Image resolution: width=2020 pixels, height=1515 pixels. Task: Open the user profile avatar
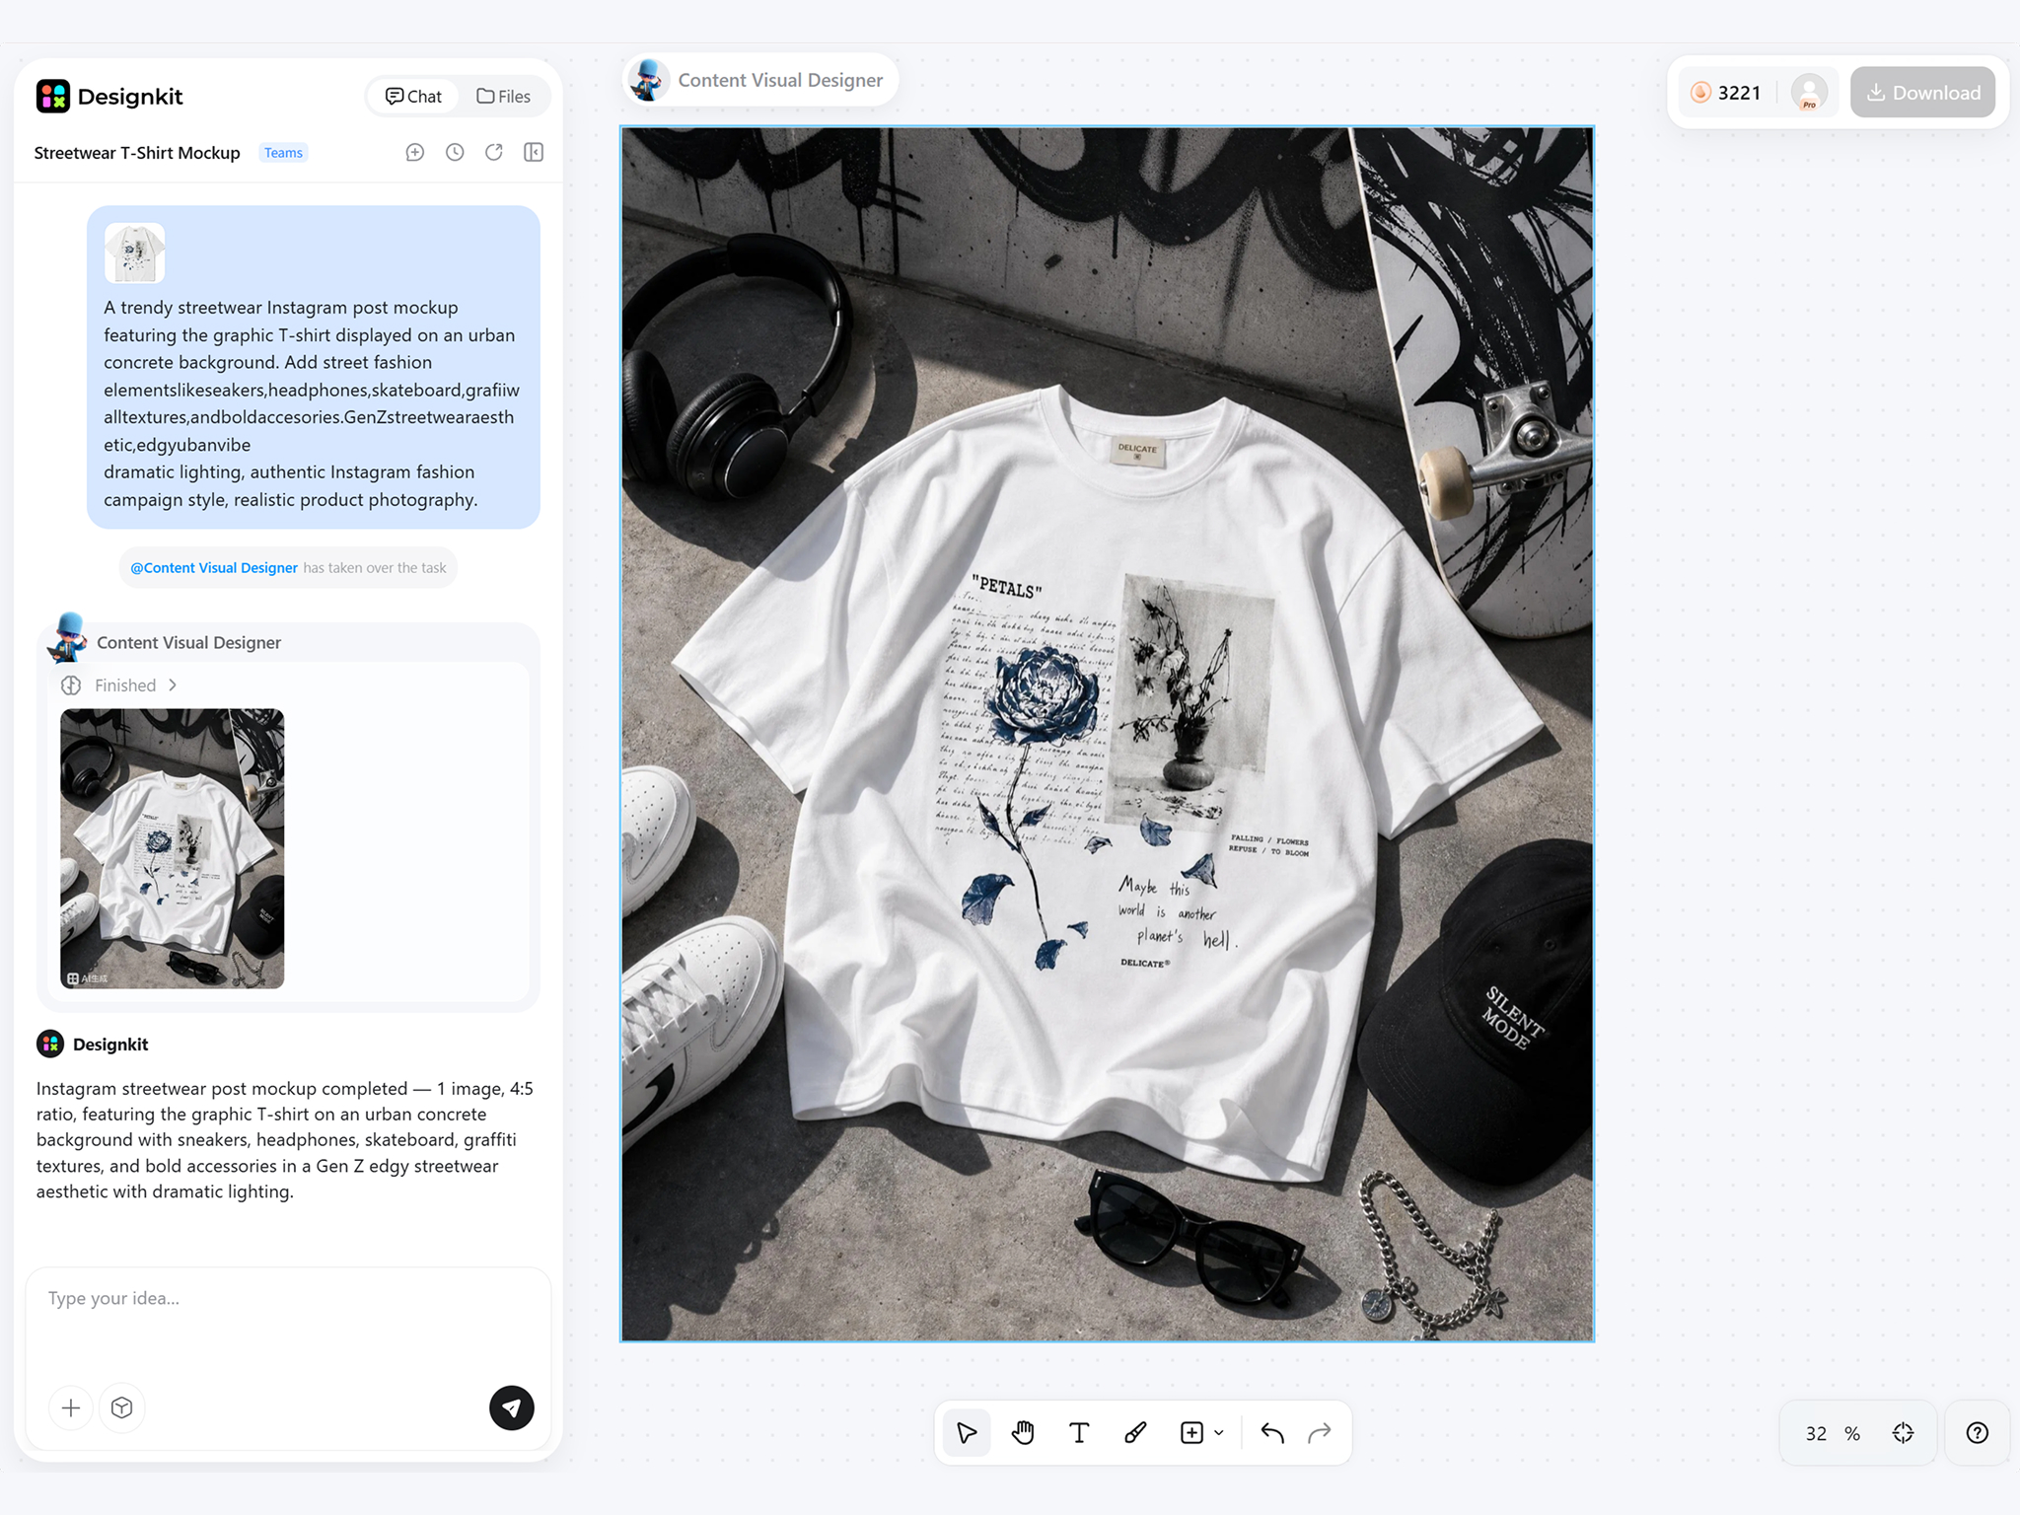1809,93
